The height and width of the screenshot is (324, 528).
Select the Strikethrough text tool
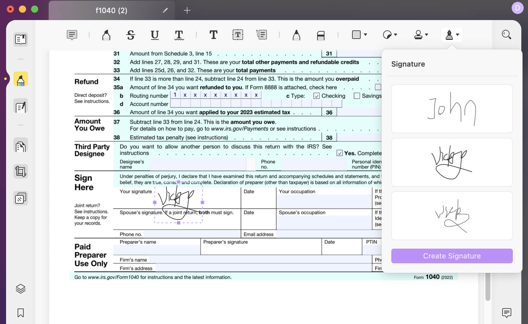tap(131, 35)
